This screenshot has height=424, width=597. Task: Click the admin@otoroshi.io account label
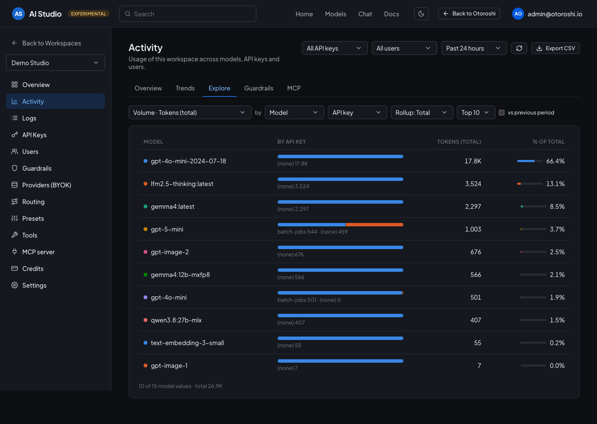click(x=555, y=14)
